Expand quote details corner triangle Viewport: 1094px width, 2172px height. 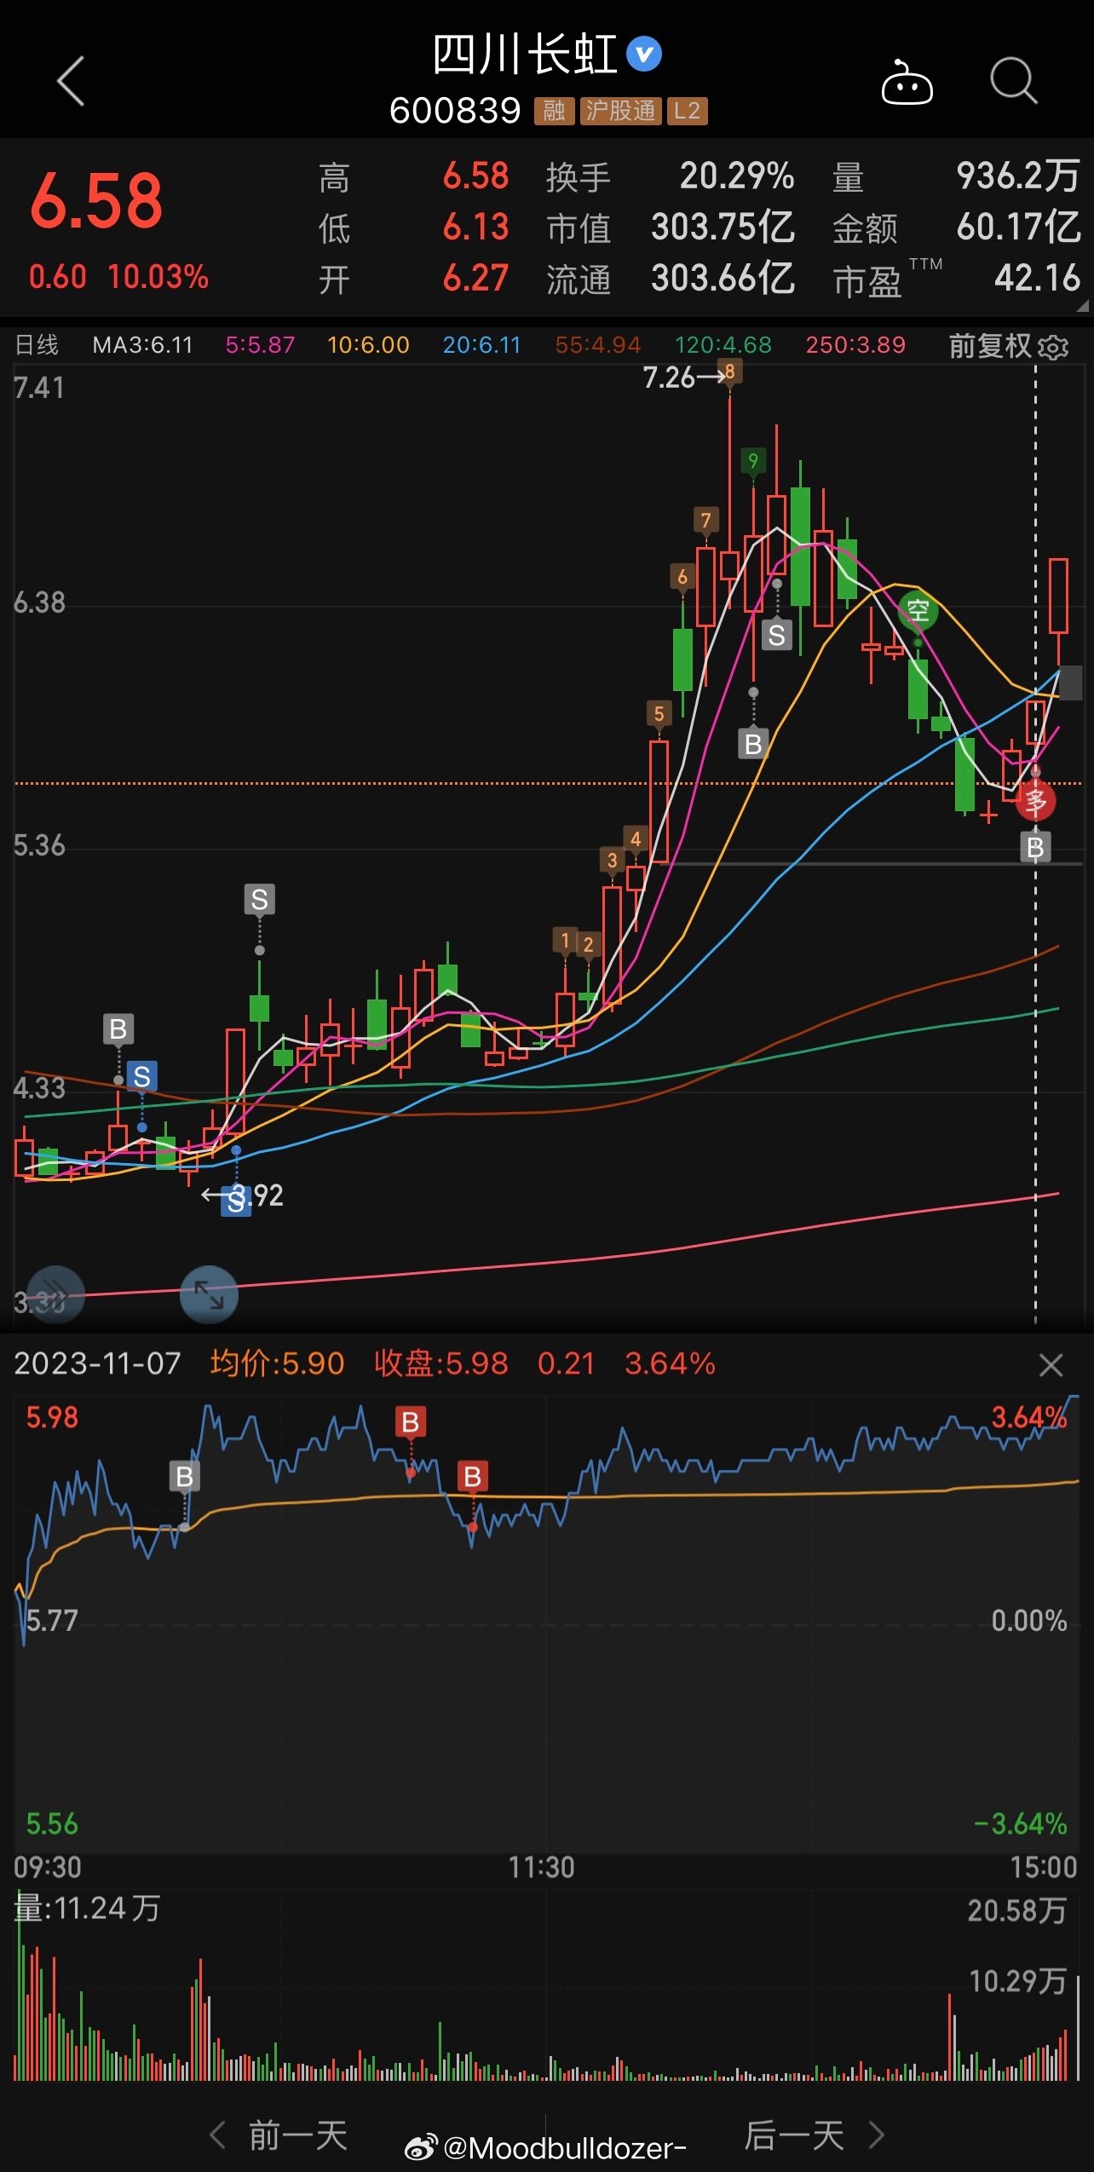(x=1082, y=306)
